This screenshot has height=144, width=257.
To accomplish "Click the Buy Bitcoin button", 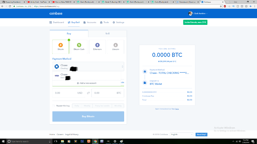I will tap(88, 116).
